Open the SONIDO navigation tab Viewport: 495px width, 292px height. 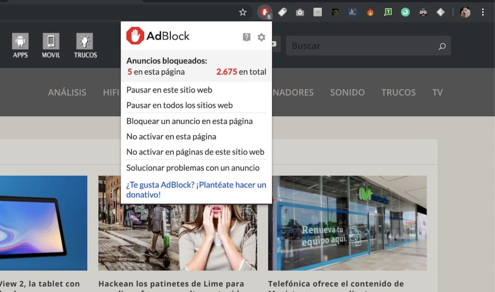click(347, 92)
